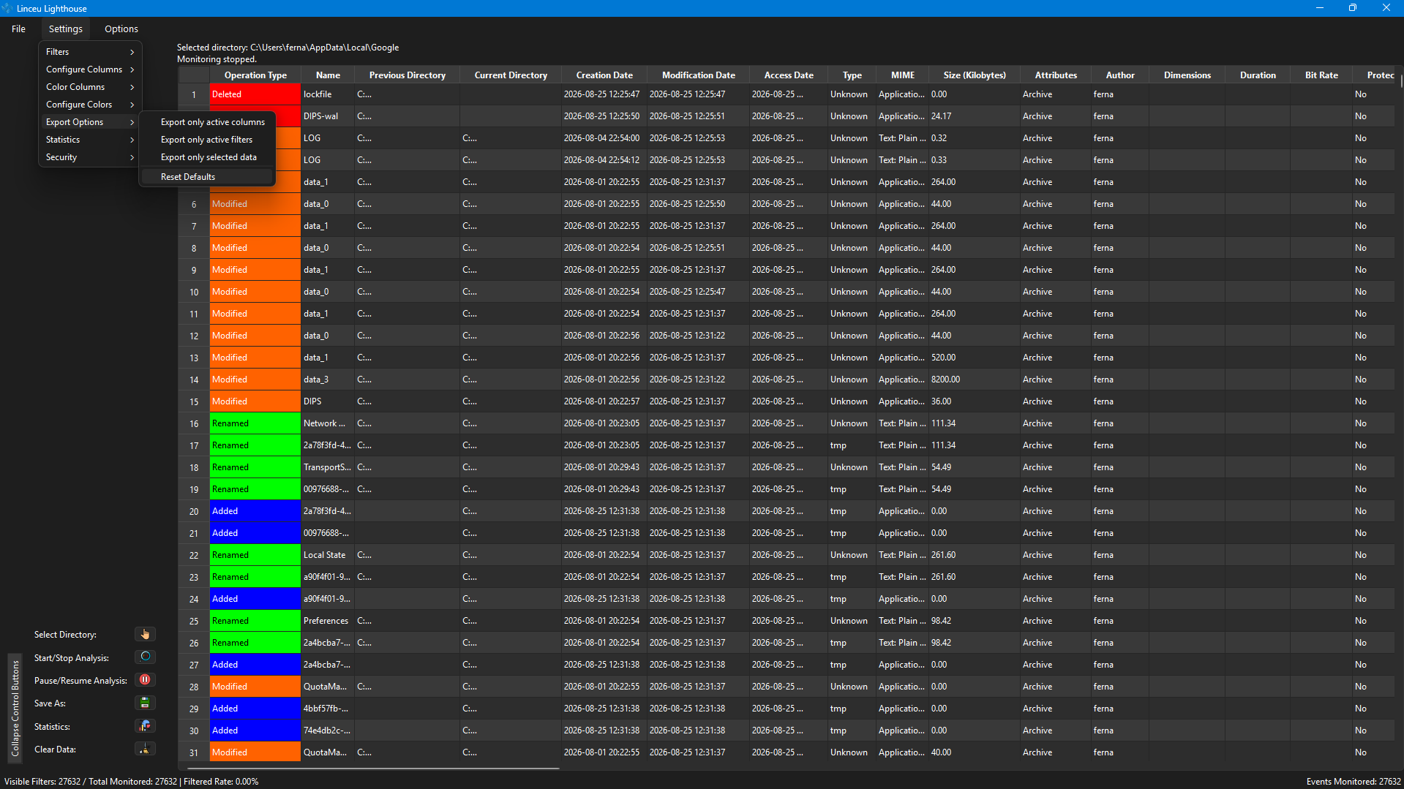This screenshot has height=789, width=1404.
Task: Click the Select Directory hand icon
Action: tap(145, 634)
